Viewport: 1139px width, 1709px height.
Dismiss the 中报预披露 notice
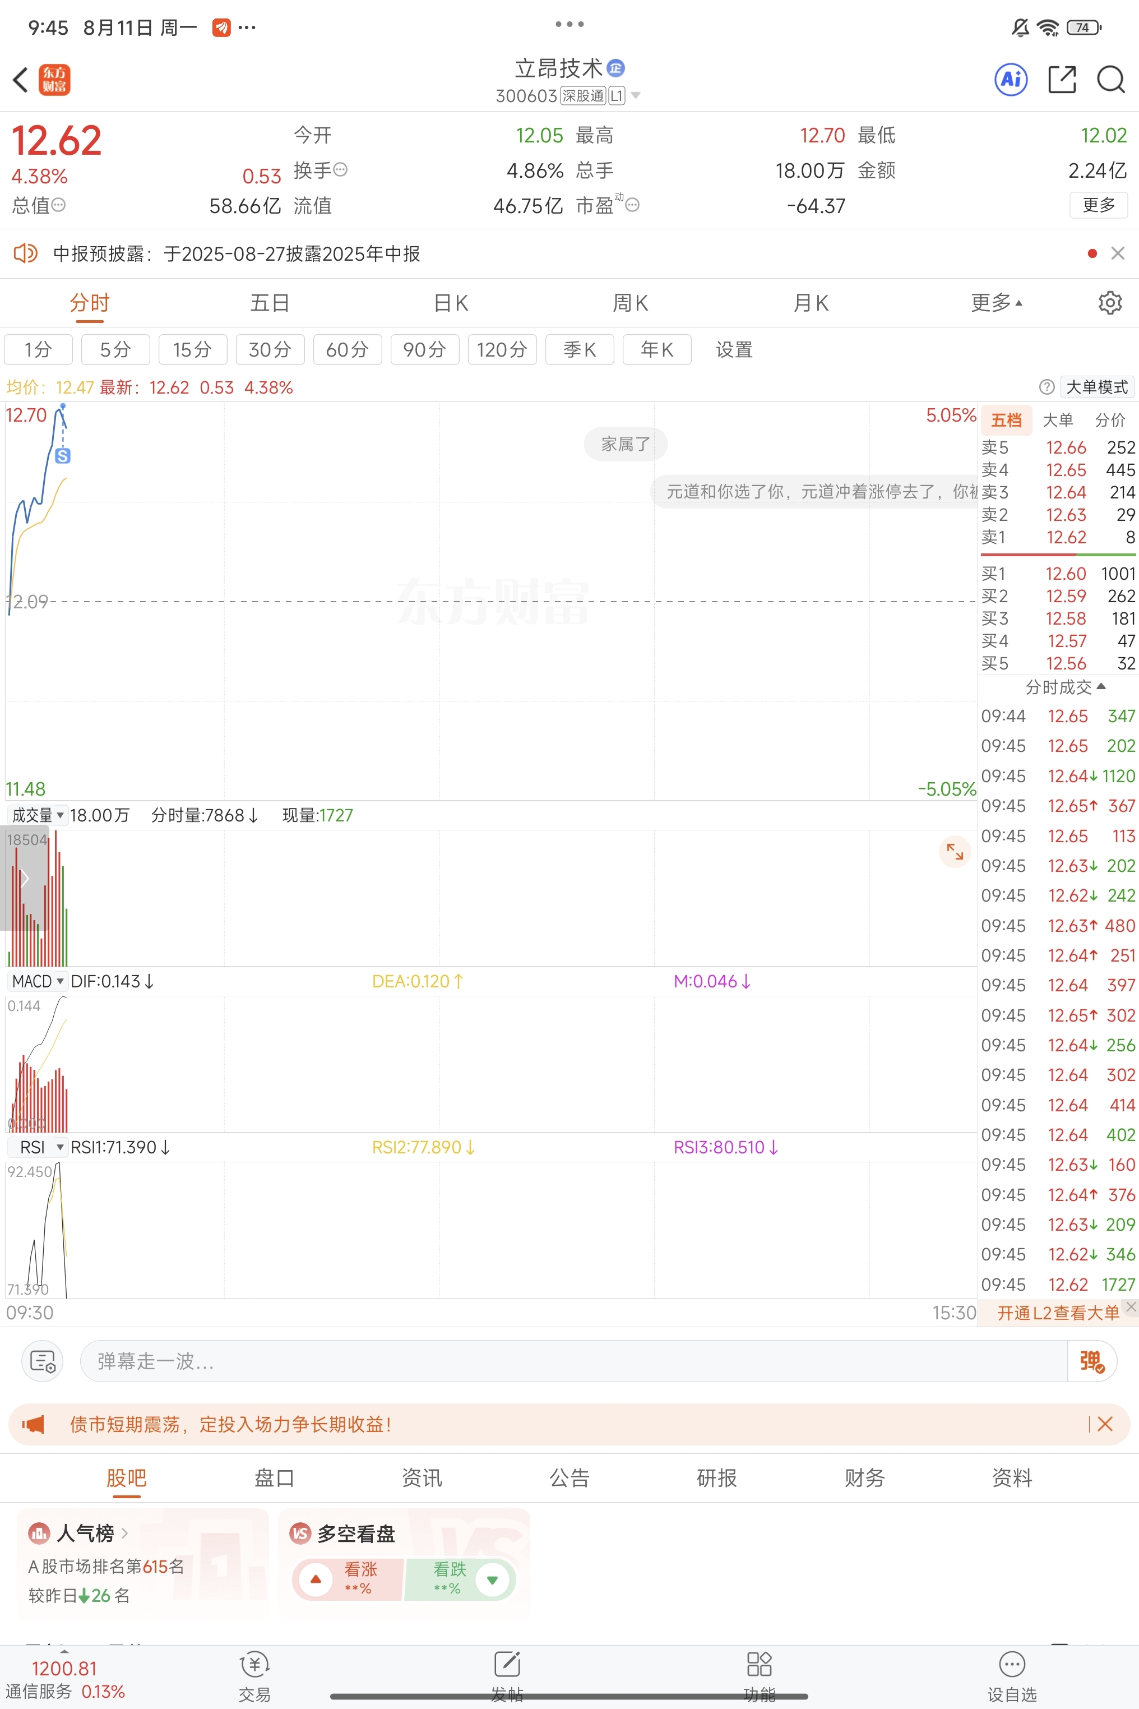pyautogui.click(x=1118, y=253)
